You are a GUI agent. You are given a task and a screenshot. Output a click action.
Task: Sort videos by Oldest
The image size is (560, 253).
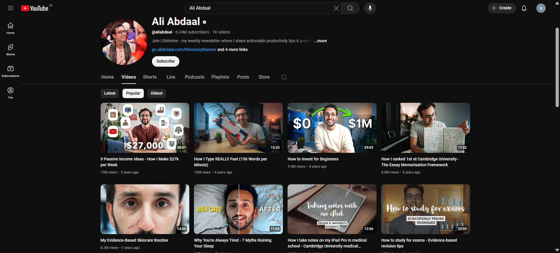pos(157,93)
